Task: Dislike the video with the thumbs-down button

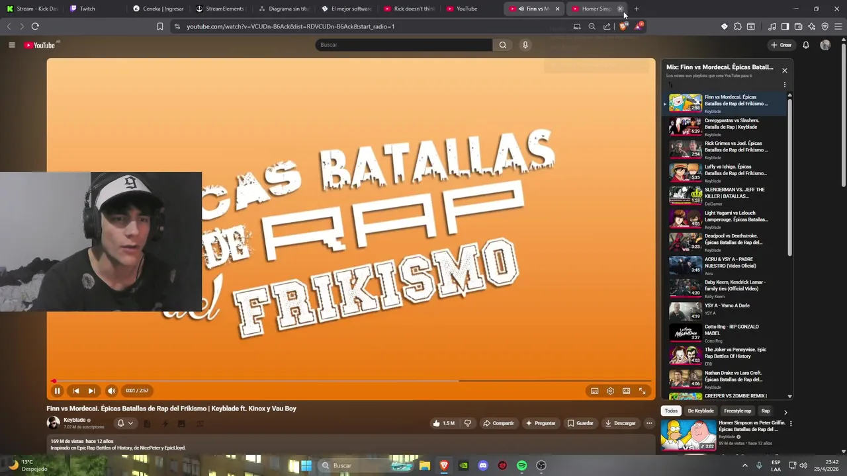Action: (468, 423)
